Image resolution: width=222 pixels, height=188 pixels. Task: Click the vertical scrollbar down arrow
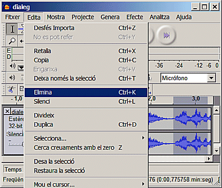217,151
